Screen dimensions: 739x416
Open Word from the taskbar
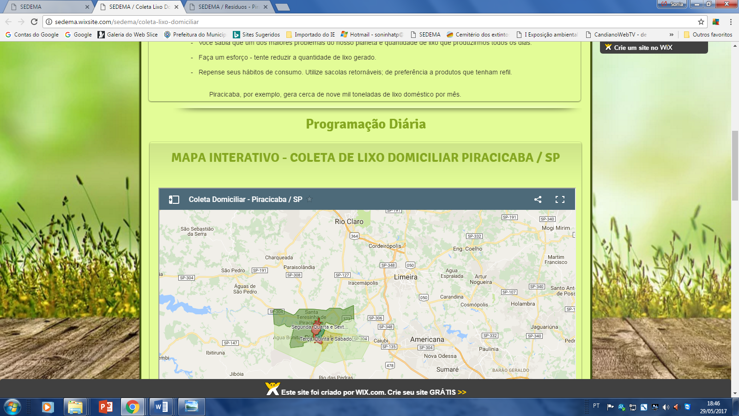[x=161, y=407]
